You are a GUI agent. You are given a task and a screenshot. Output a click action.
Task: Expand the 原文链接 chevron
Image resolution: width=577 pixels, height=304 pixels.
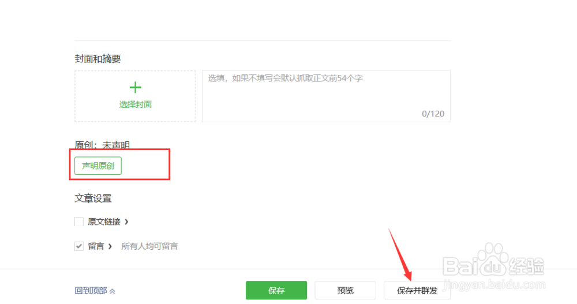point(126,222)
